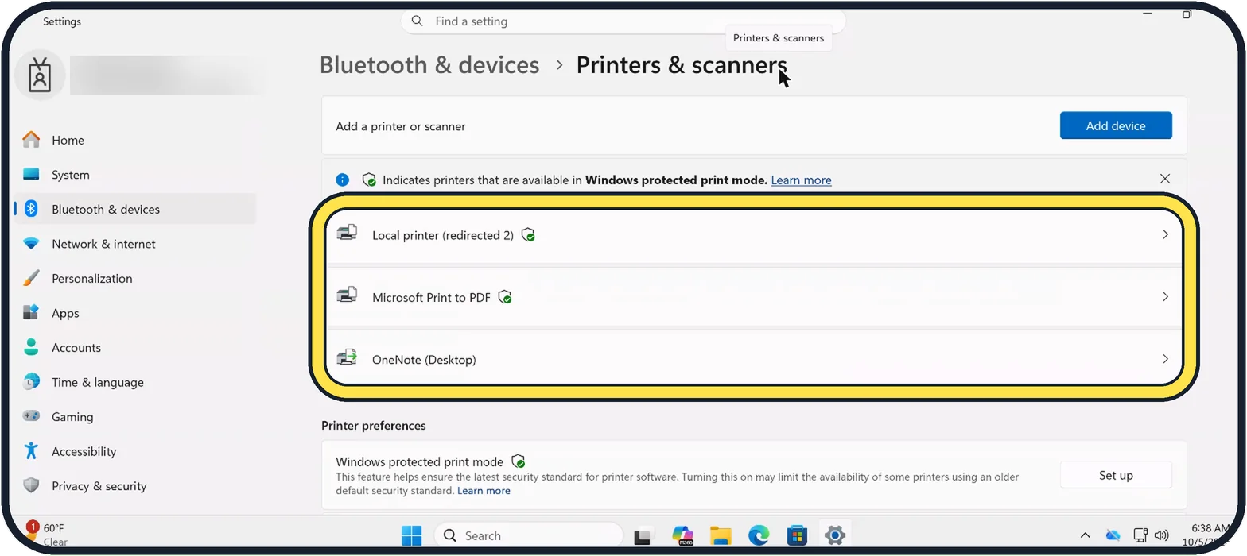Image resolution: width=1247 pixels, height=556 pixels.
Task: Show hidden tray icons chevron
Action: click(1085, 535)
